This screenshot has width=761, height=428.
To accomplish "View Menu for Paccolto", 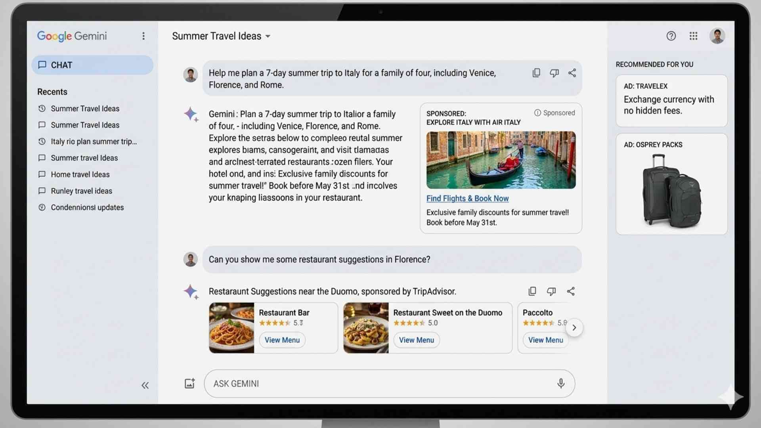I will tap(546, 340).
